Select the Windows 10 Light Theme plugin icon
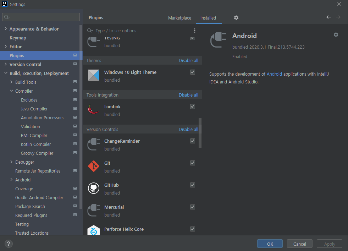 (94, 75)
